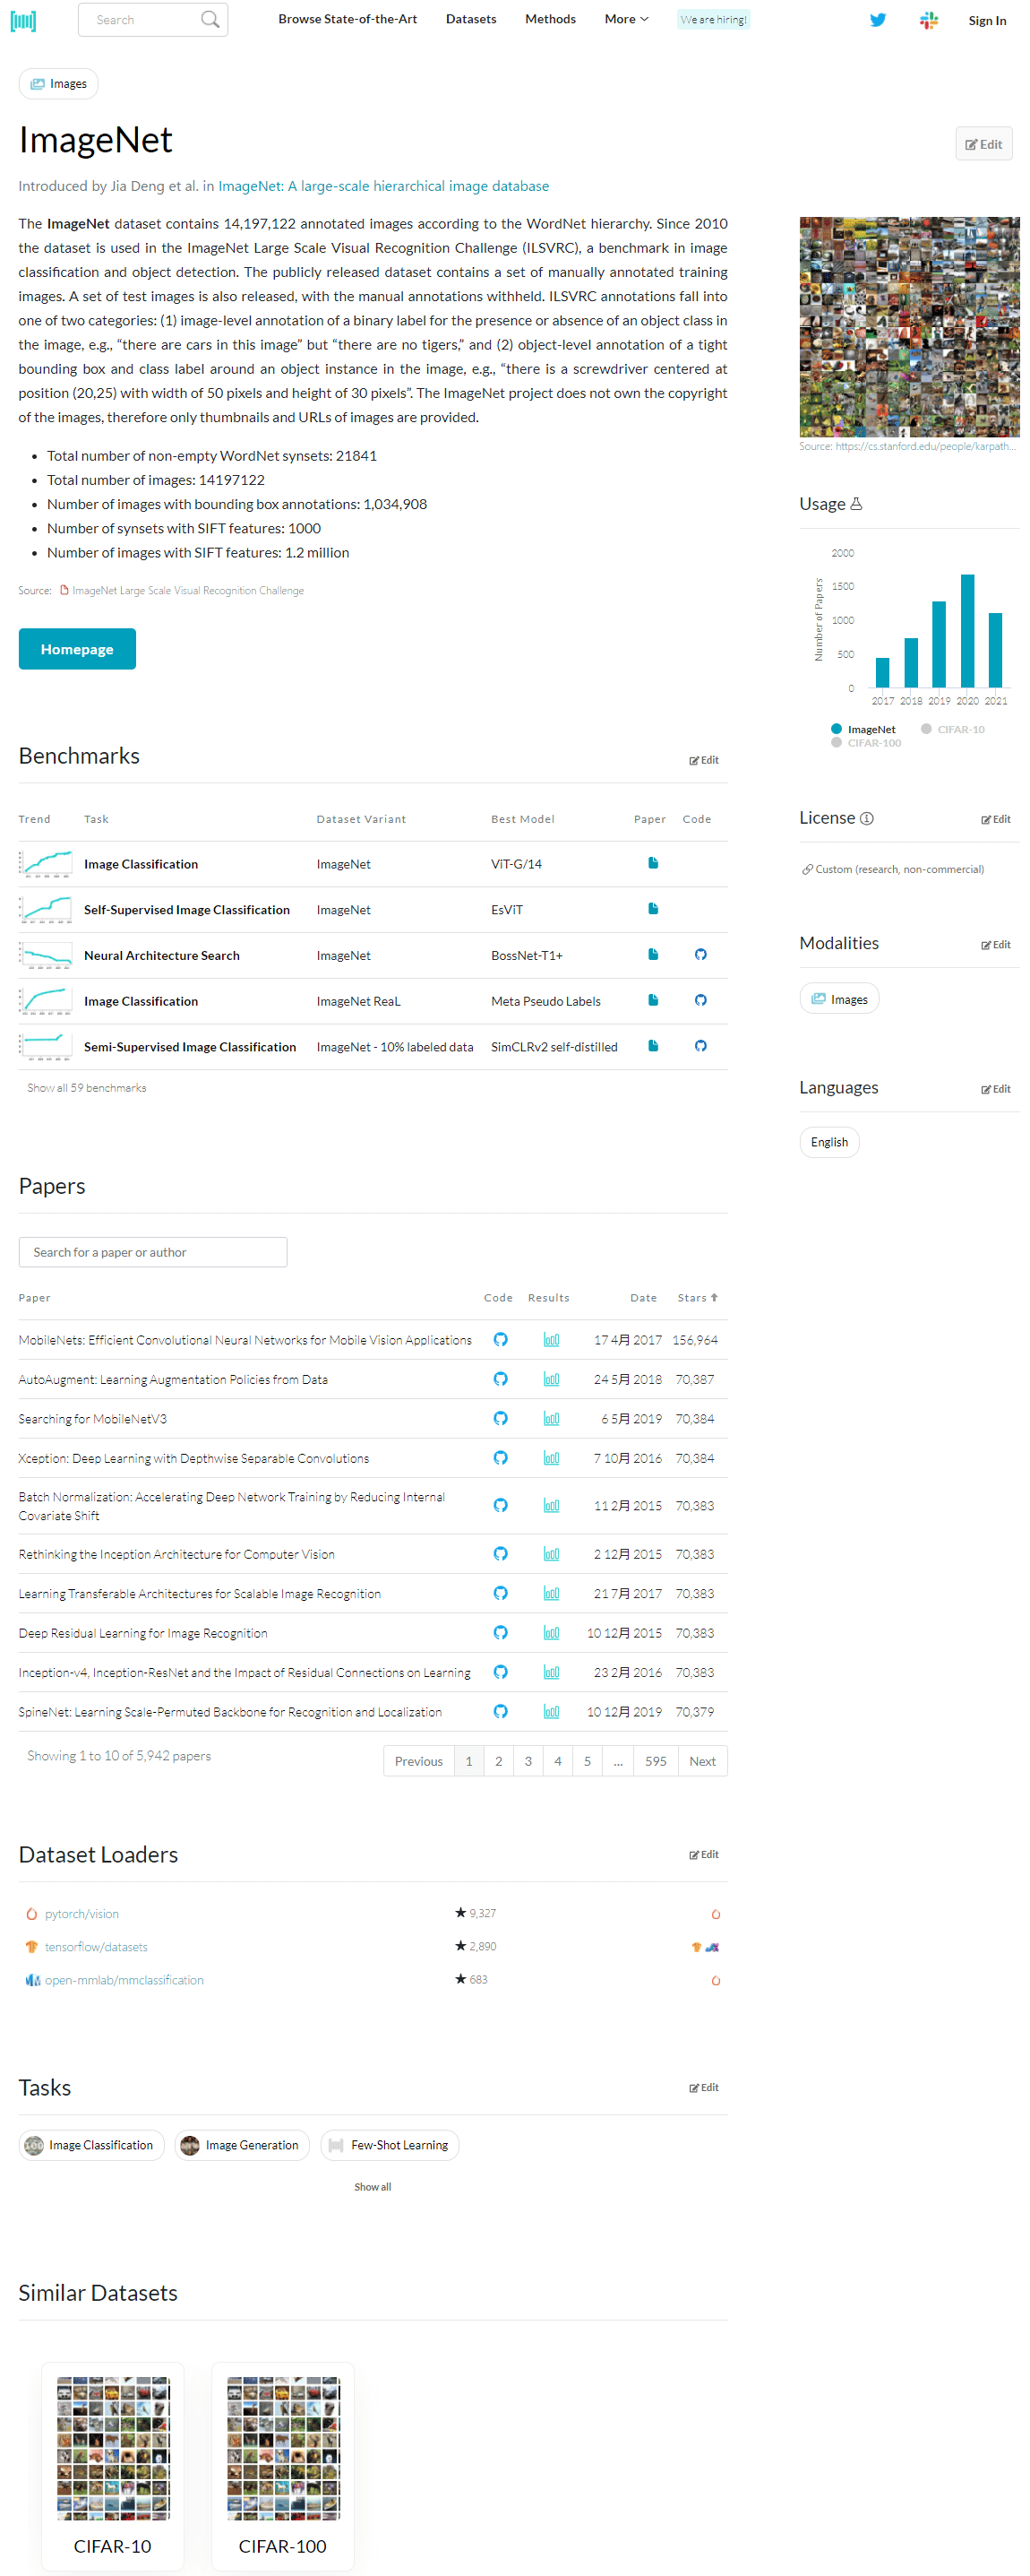Click the License info icon
This screenshot has width=1030, height=2576.
click(x=866, y=818)
